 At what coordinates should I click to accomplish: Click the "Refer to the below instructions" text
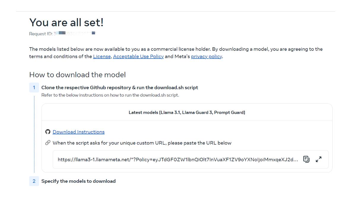[110, 95]
